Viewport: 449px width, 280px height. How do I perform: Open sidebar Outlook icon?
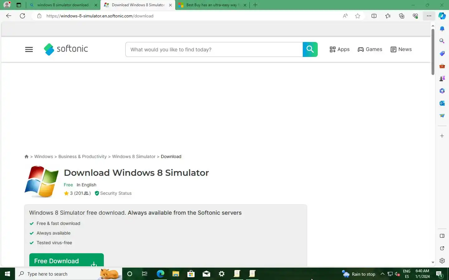click(x=442, y=103)
